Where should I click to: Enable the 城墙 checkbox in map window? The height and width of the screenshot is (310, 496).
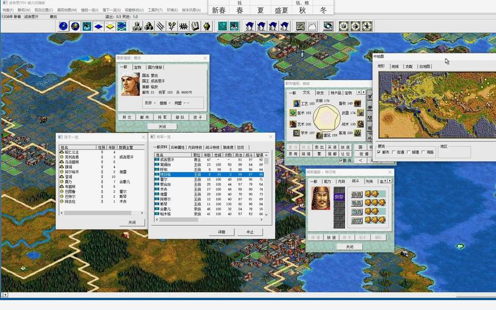coord(408,153)
